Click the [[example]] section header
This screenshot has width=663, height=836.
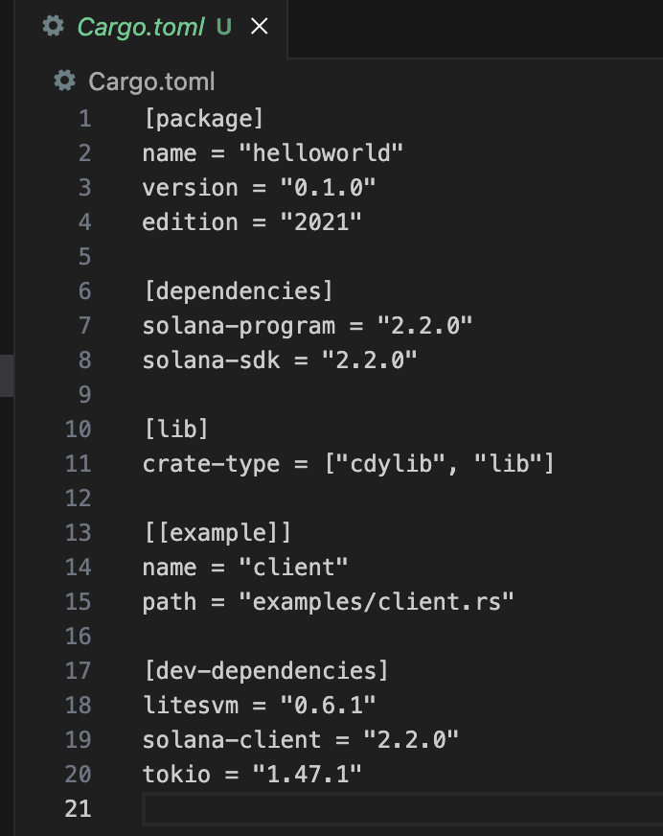217,533
